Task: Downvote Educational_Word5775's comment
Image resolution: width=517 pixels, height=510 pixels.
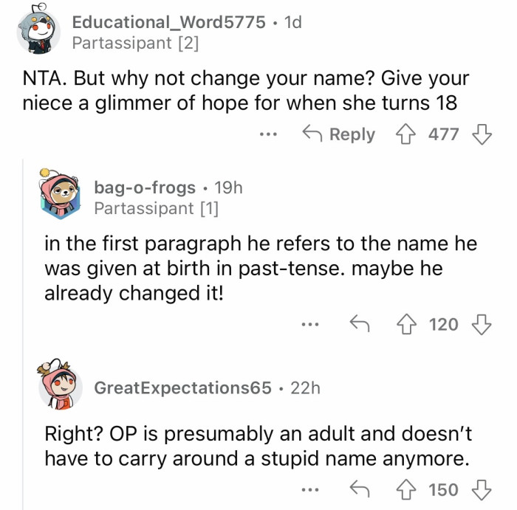Action: point(482,134)
